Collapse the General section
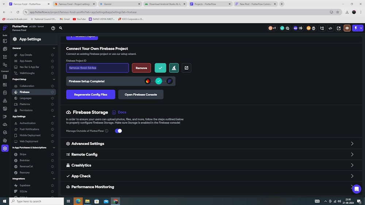The image size is (365, 205). point(54,48)
